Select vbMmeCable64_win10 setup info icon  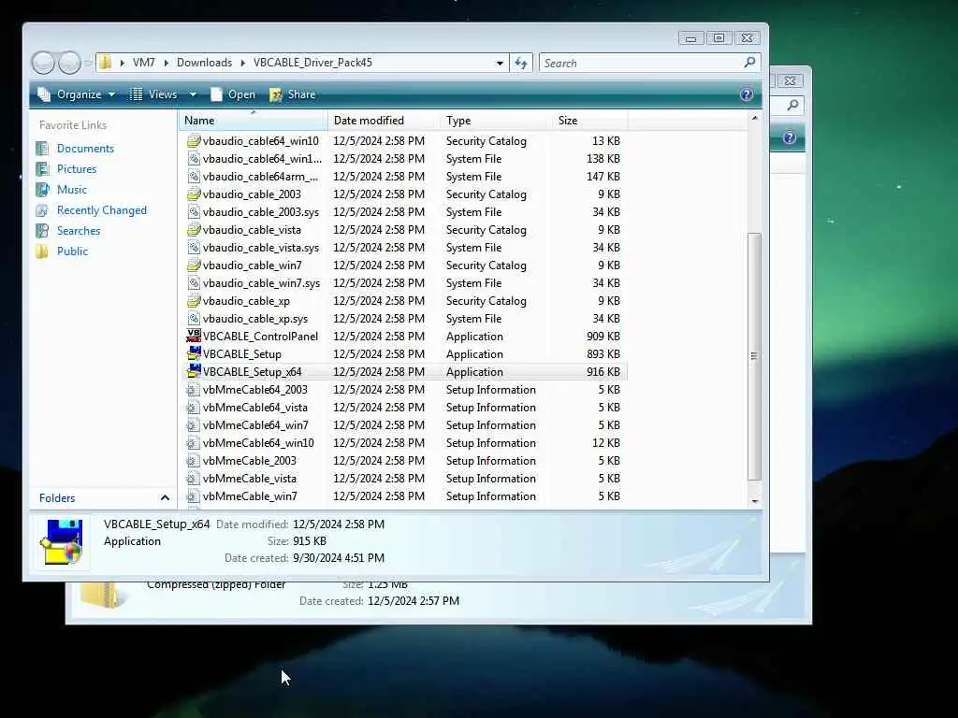193,442
